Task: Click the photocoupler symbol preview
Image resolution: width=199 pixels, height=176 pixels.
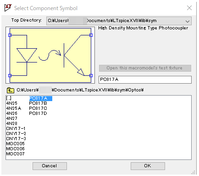Action: (50, 55)
